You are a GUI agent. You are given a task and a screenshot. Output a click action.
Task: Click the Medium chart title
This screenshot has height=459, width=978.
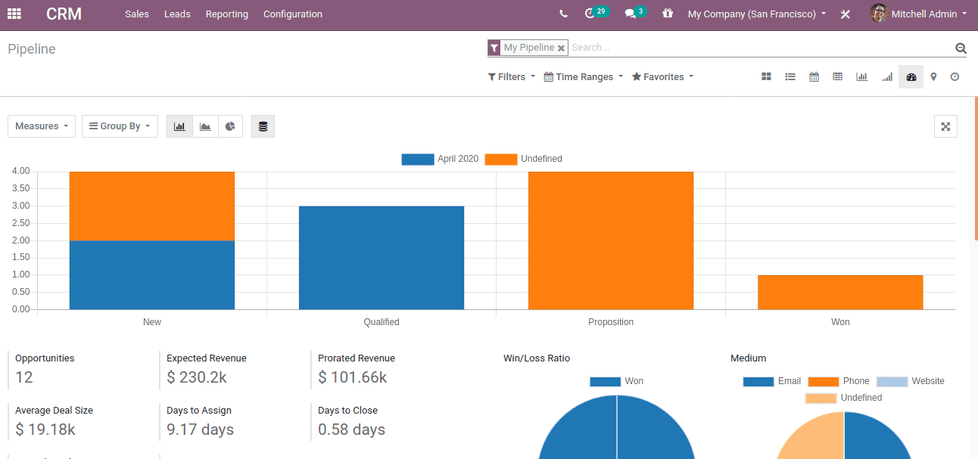click(x=749, y=358)
